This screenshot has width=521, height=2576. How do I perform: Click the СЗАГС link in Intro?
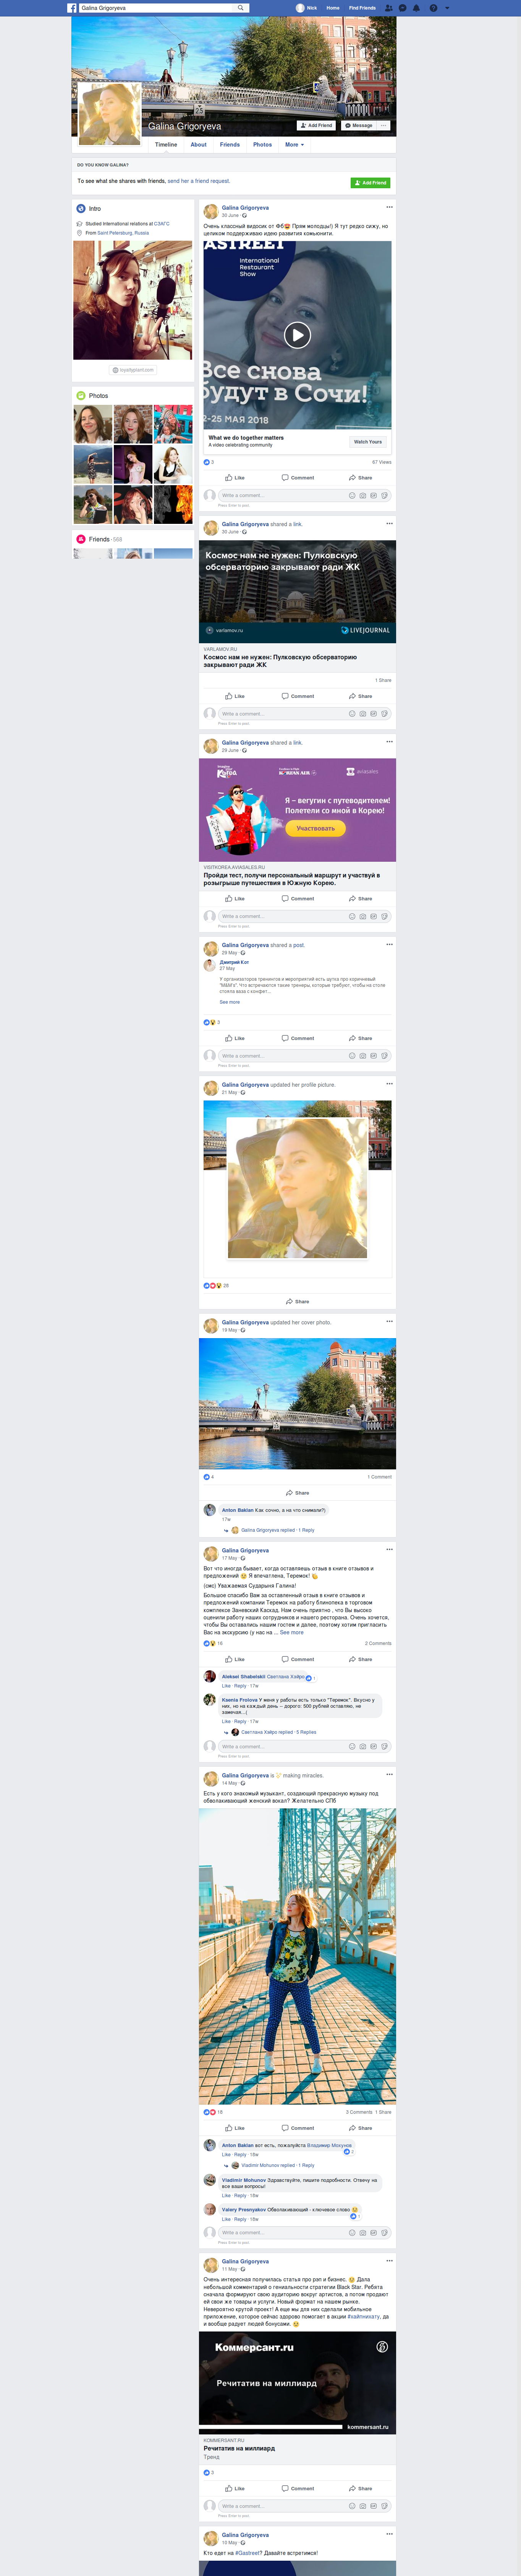point(162,224)
